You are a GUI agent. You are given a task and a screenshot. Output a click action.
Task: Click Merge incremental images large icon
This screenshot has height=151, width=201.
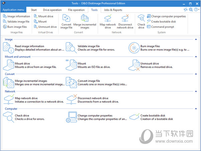point(8,82)
